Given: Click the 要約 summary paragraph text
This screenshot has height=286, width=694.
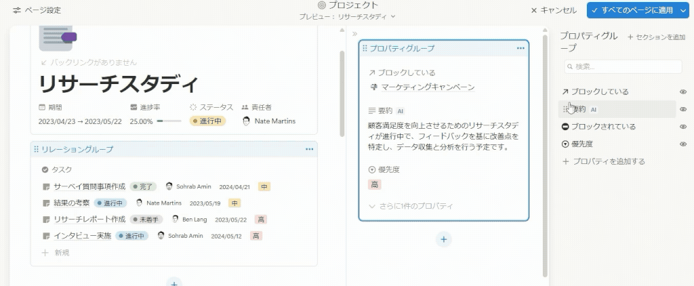Looking at the screenshot, I should (x=443, y=135).
